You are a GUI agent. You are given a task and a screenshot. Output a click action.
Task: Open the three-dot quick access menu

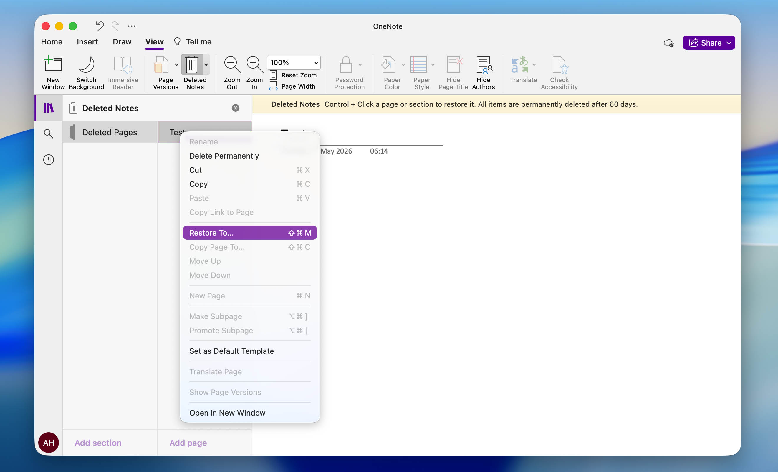click(x=132, y=26)
